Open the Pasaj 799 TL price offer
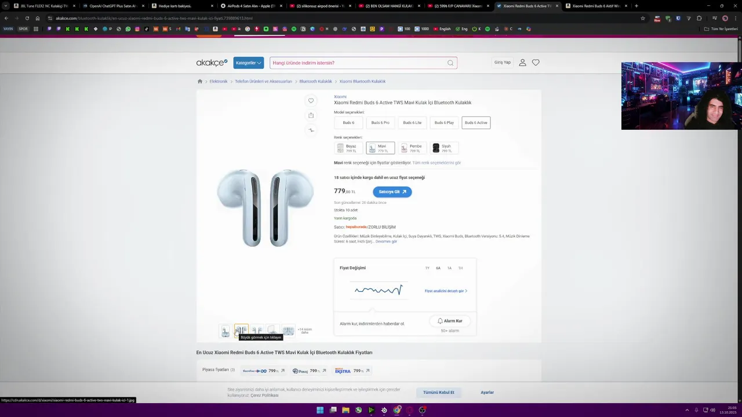The image size is (742, 417). click(x=309, y=371)
